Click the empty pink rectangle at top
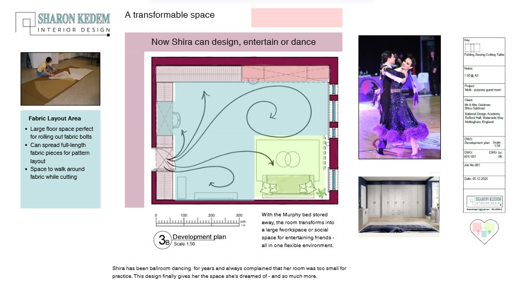 pos(297,17)
